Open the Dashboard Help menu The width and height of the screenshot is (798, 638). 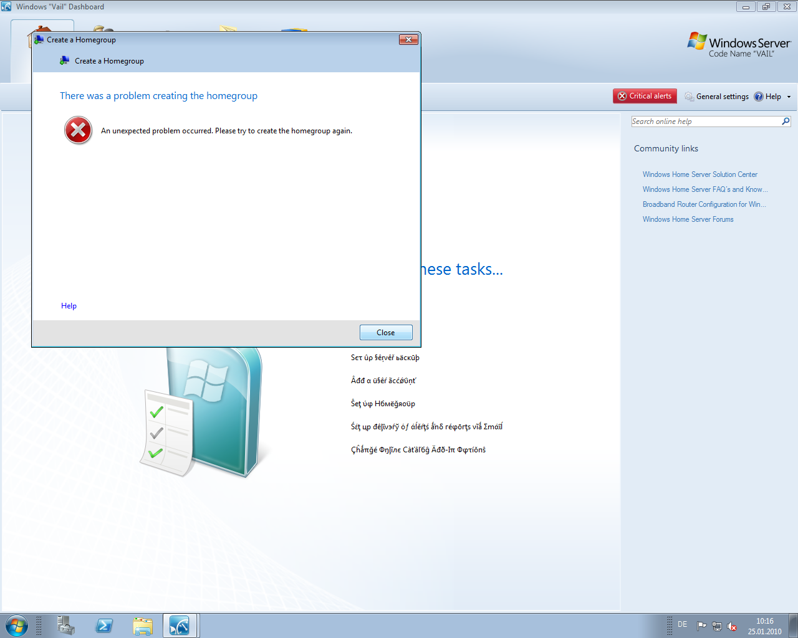773,97
